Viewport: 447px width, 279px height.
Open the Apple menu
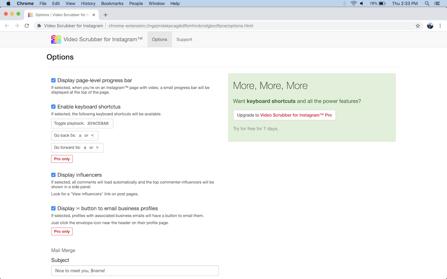[x=8, y=3]
